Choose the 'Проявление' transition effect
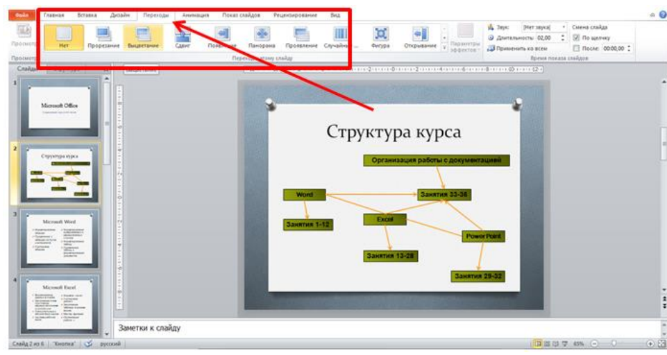The image size is (667, 355). 301,37
